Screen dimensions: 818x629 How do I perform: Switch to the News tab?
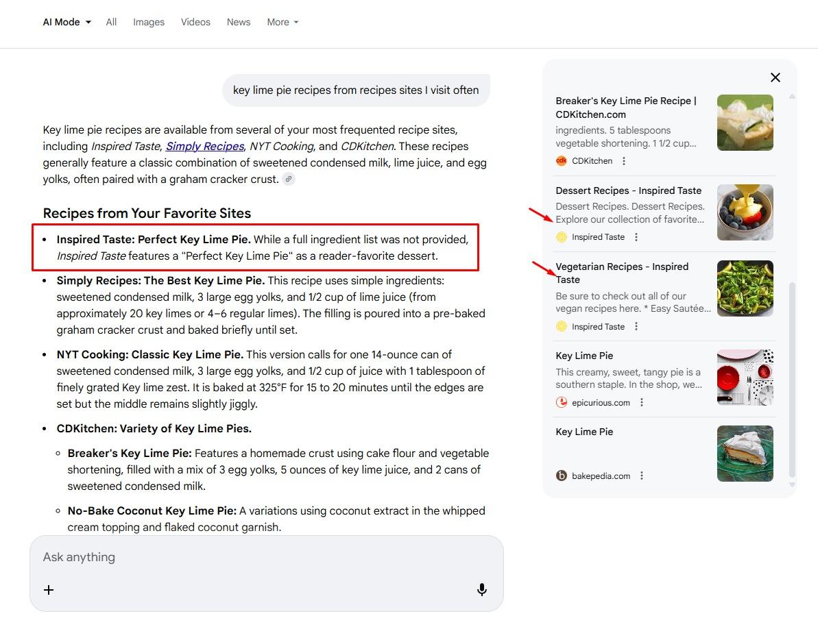pyautogui.click(x=239, y=22)
